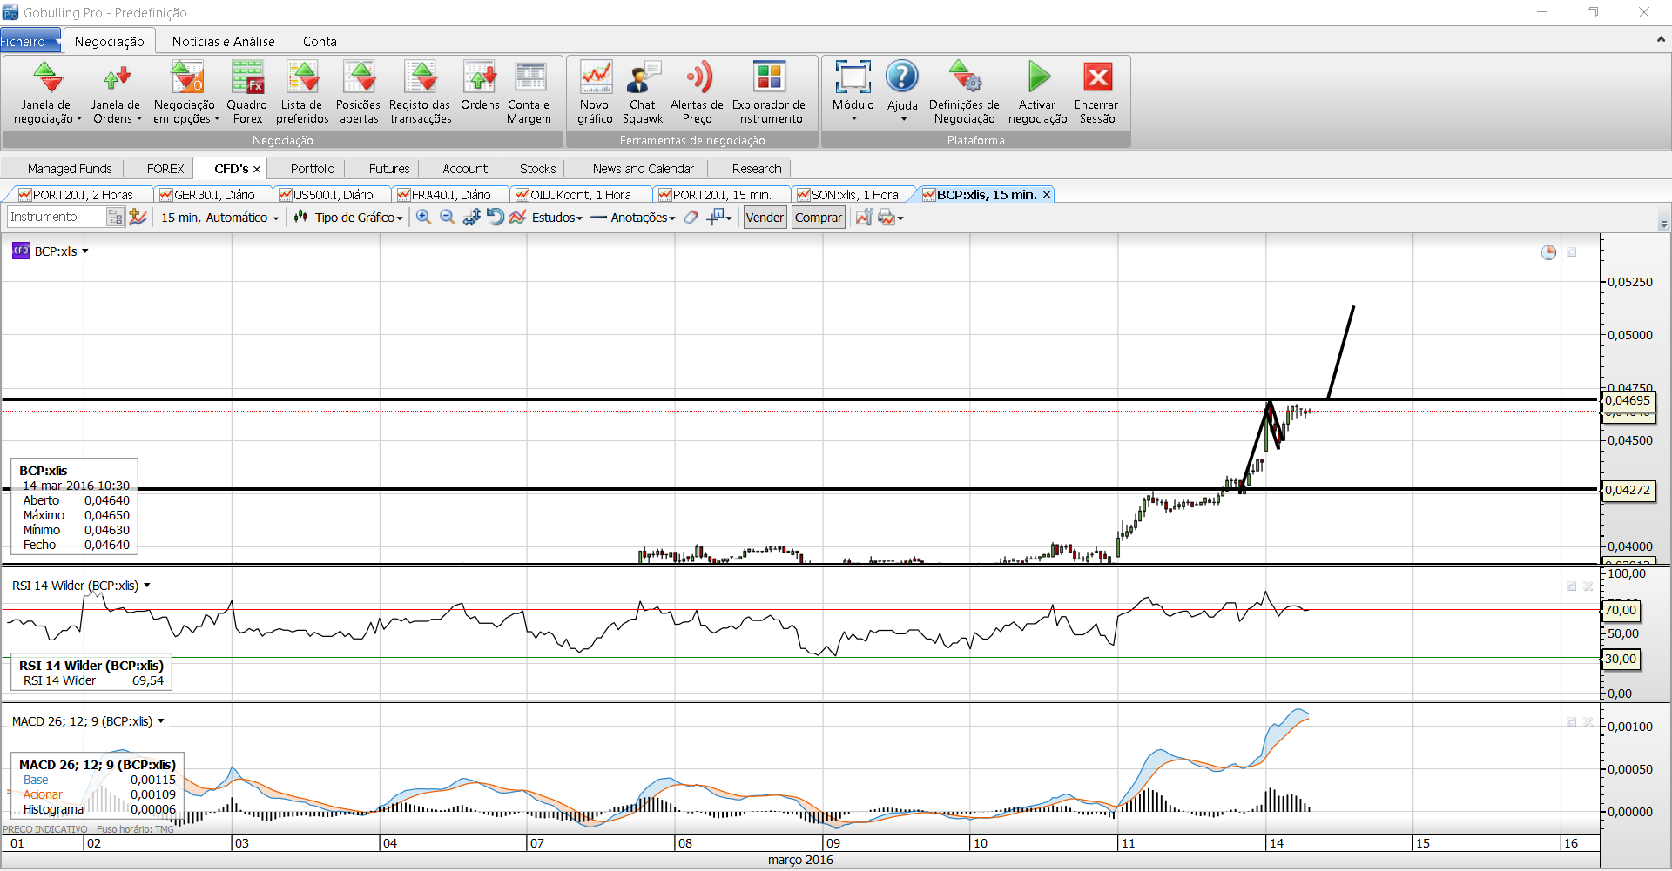
Task: Zoom out of the chart
Action: tap(448, 218)
